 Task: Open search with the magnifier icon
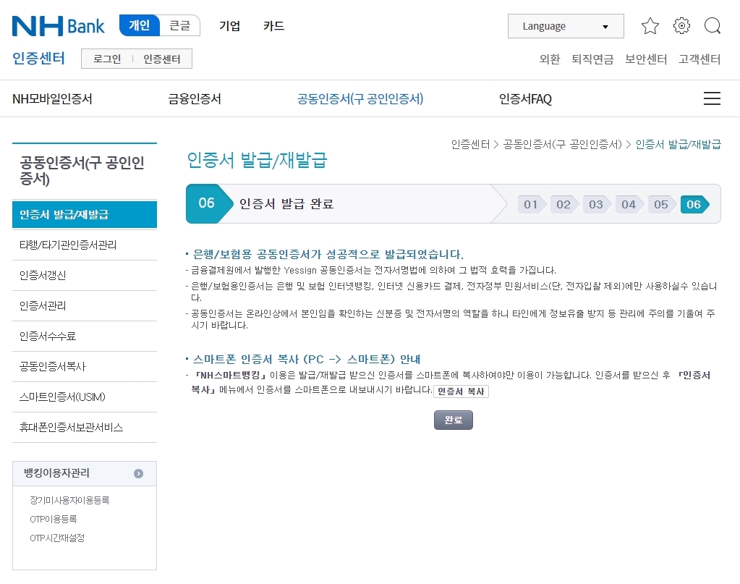coord(712,25)
